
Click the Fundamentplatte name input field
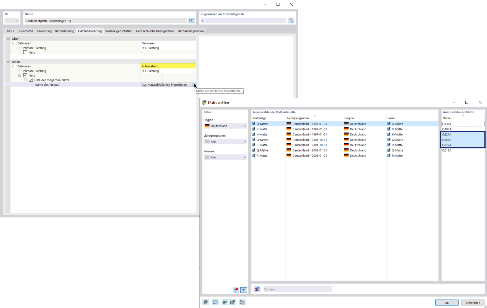106,21
